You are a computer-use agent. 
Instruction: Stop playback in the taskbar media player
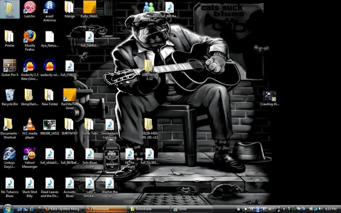pos(246,209)
